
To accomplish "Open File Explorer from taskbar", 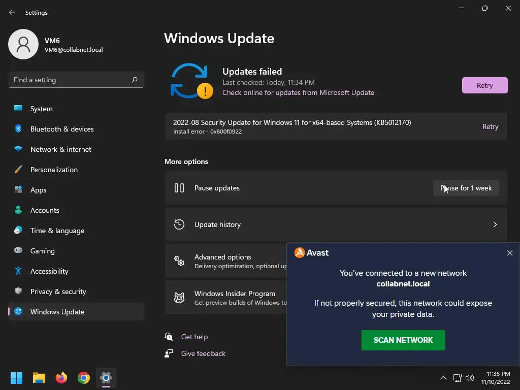I will (39, 378).
